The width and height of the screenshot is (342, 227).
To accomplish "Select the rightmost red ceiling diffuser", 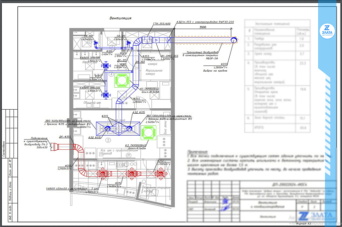I will click(x=160, y=174).
